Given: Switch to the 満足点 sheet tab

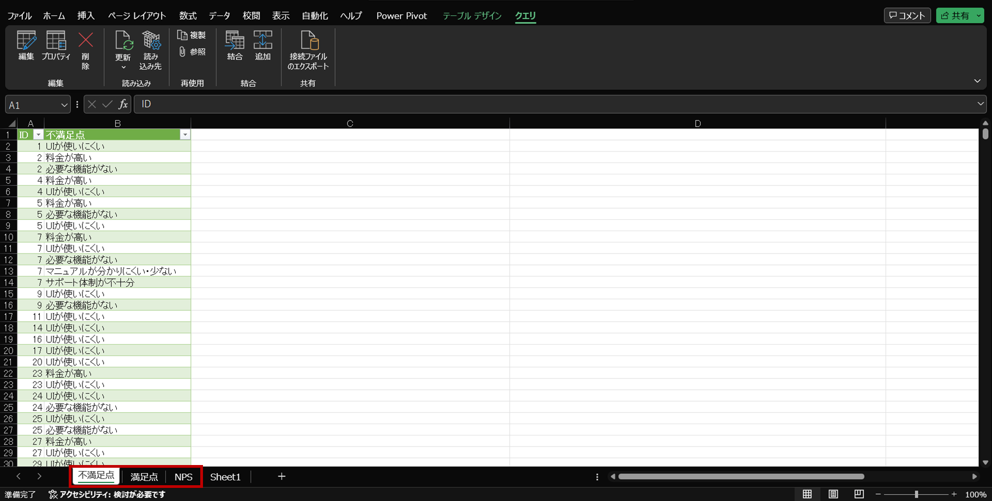Looking at the screenshot, I should click(144, 476).
